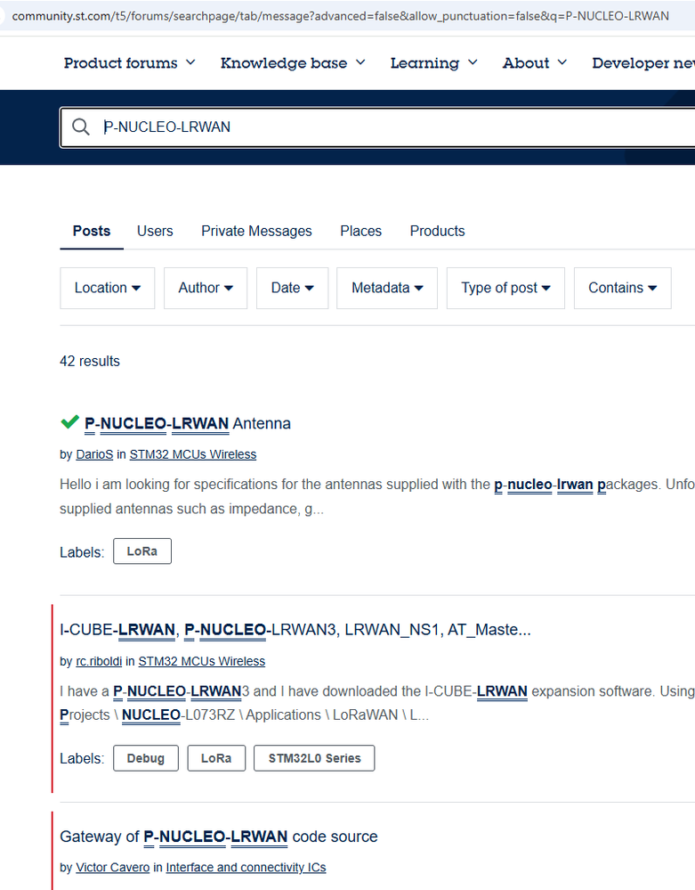Switch to the Users tab

(155, 231)
